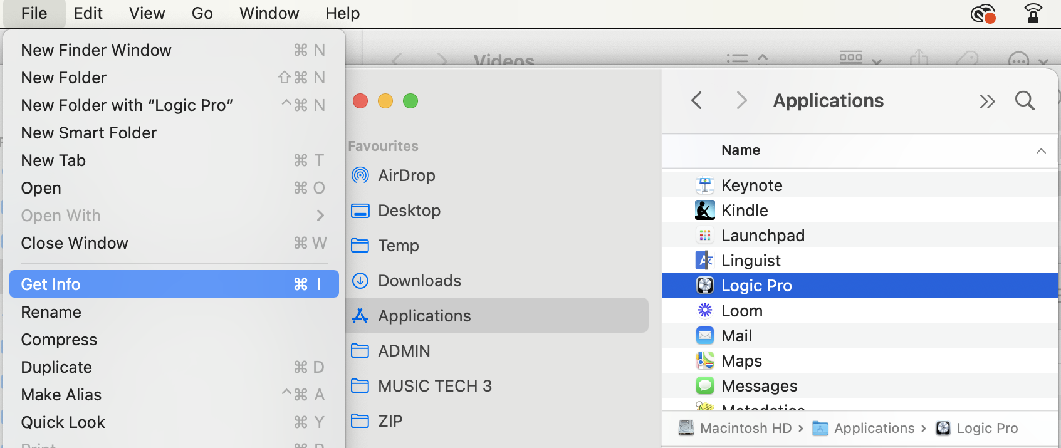Go back with Applications window back arrow

697,100
